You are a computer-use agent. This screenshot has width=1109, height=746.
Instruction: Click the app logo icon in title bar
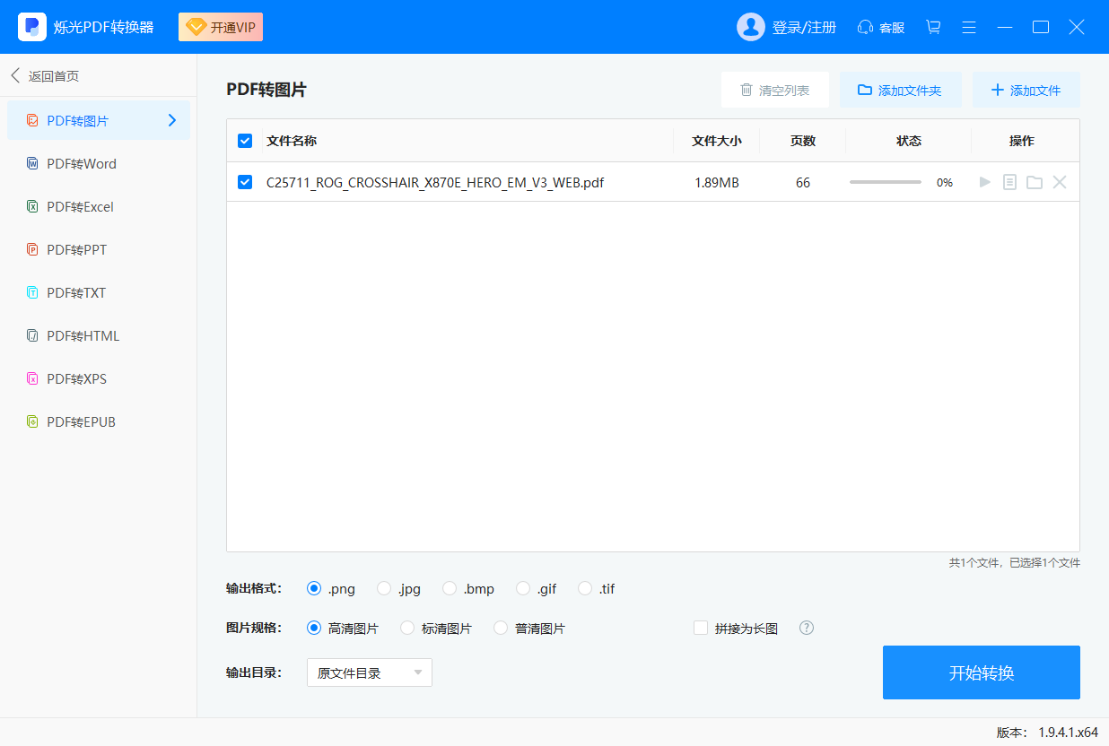[x=32, y=27]
